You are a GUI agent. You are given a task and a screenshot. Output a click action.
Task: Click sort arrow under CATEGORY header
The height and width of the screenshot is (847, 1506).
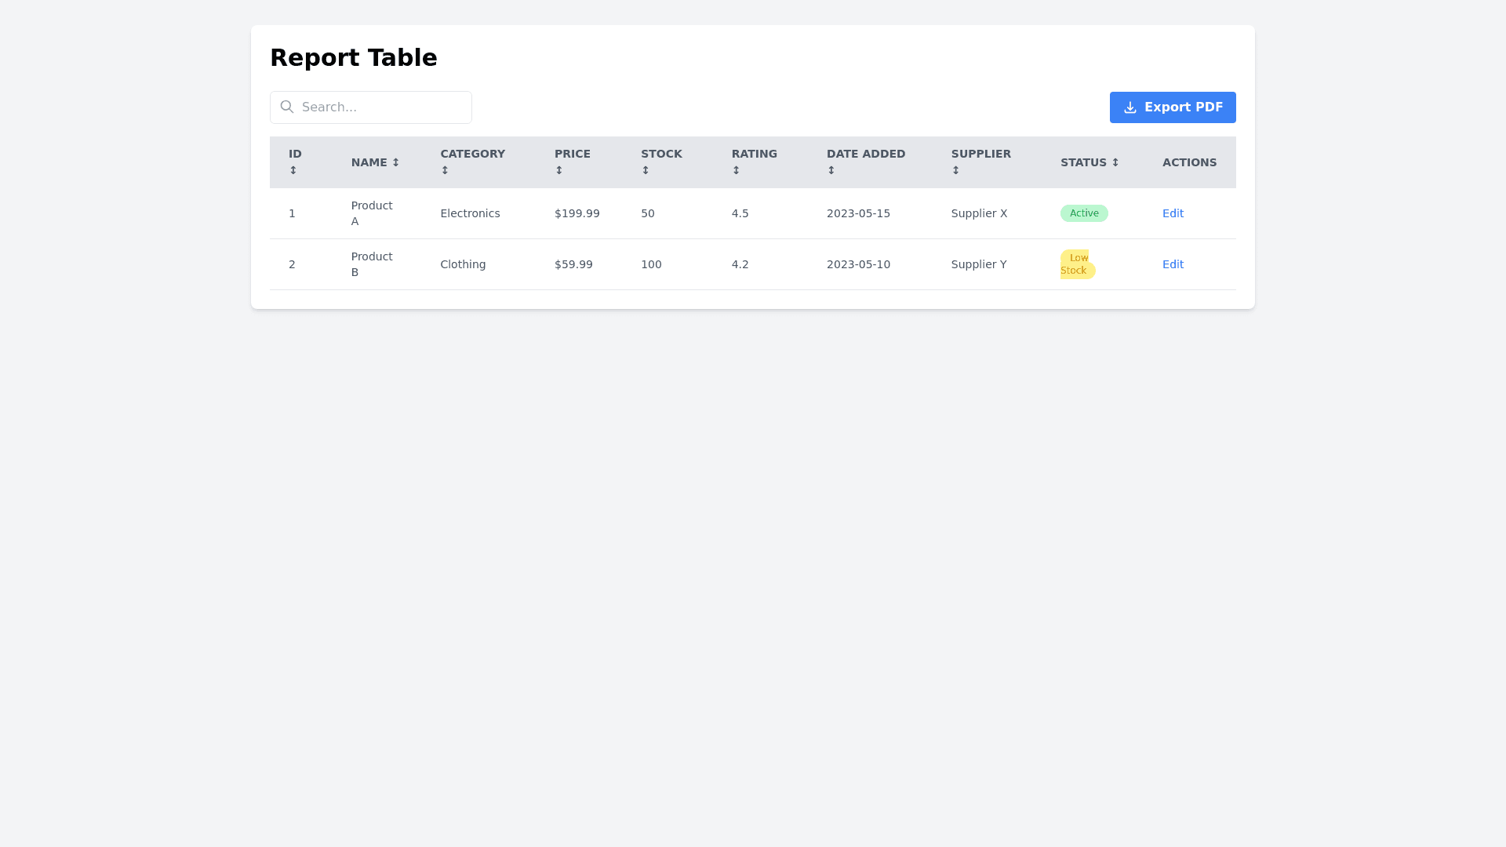point(445,170)
